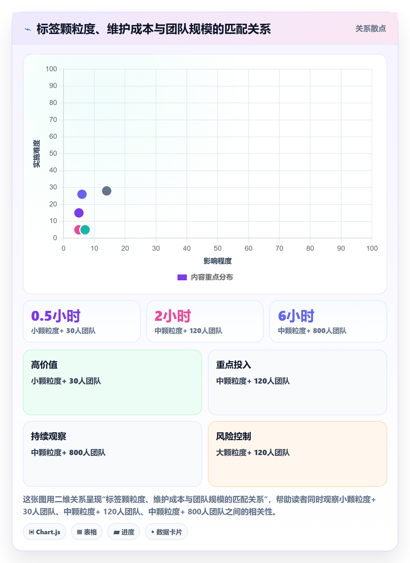Screen dimensions: 410x563
Task: Click the main title 标签颗粒度、维护成本与团队规模的匹配关系
Action: pos(153,29)
